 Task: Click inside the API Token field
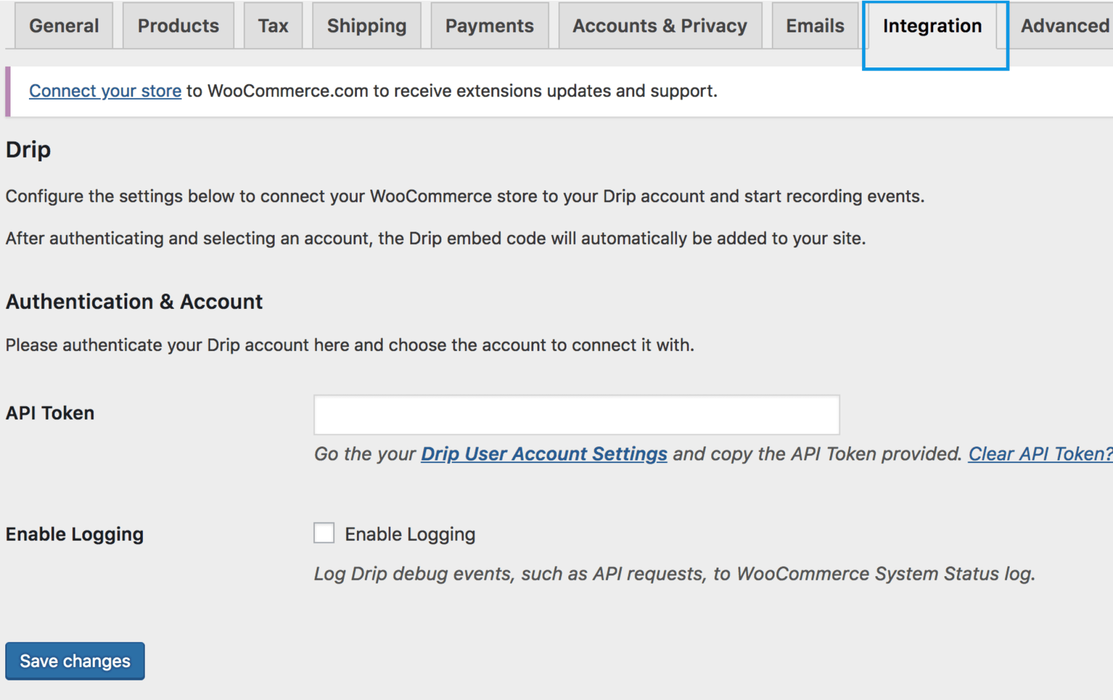coord(576,415)
